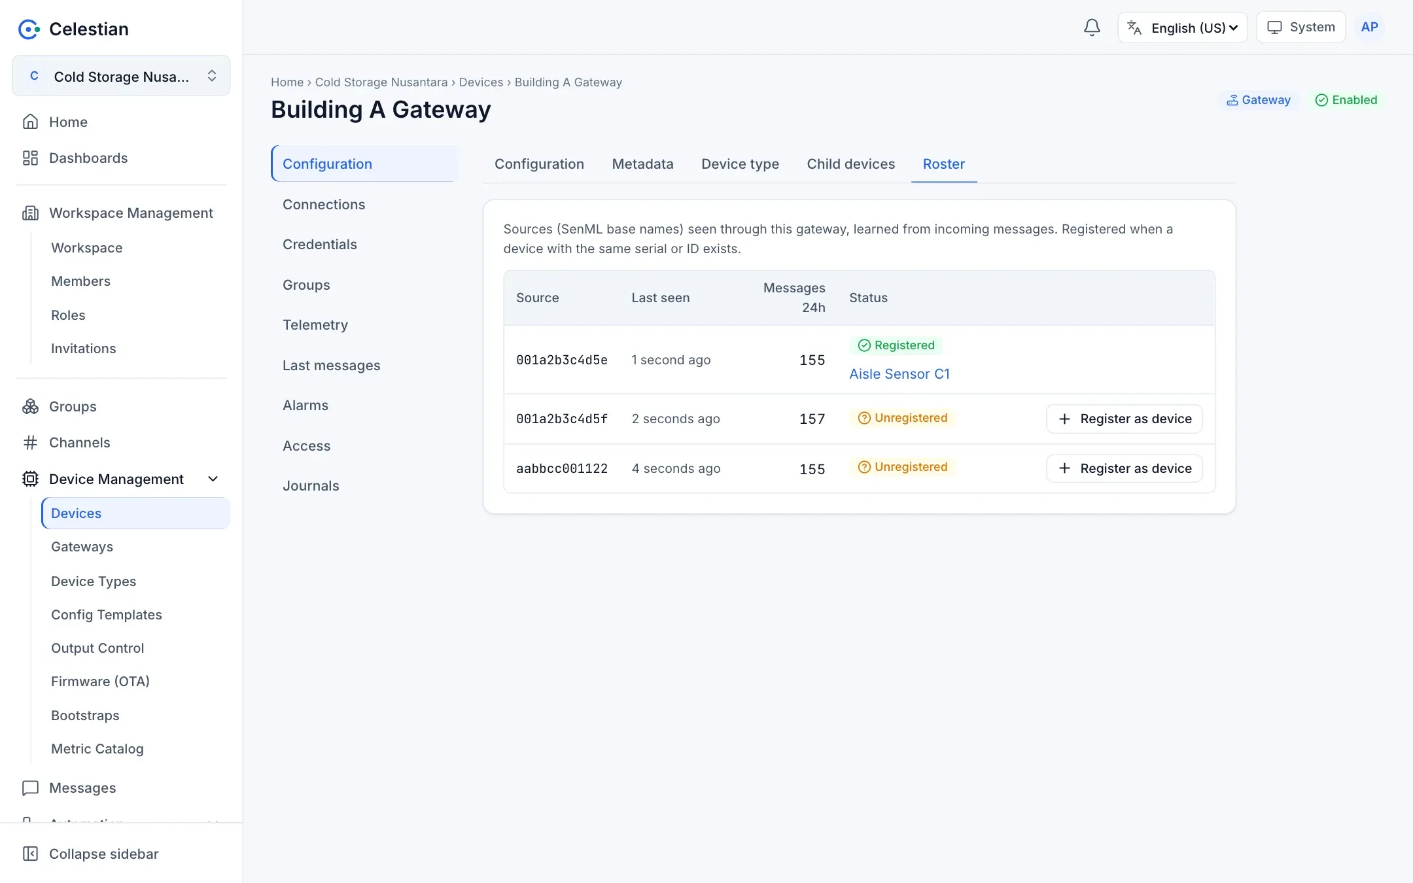Open the notifications bell
Image resolution: width=1413 pixels, height=883 pixels.
point(1092,27)
